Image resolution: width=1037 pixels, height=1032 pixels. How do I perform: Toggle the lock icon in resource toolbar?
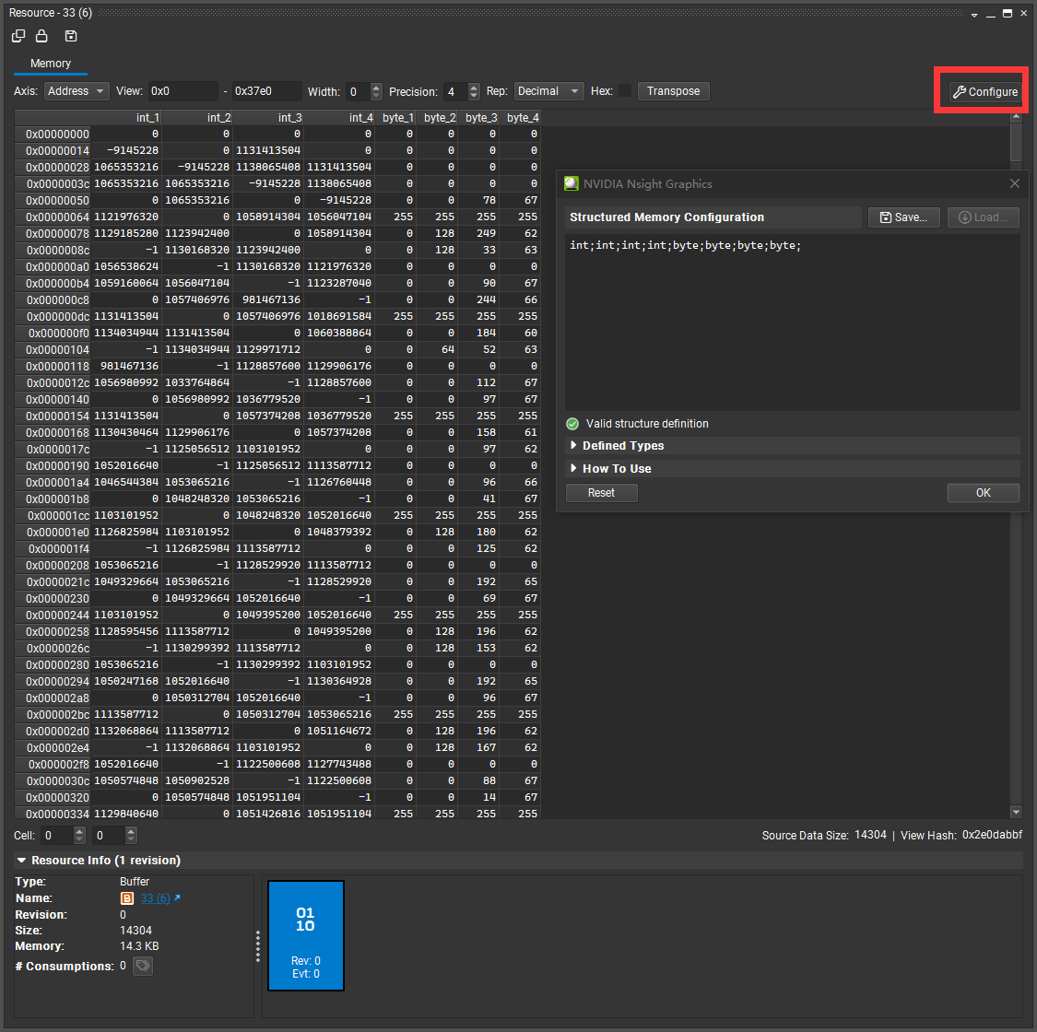click(x=41, y=36)
